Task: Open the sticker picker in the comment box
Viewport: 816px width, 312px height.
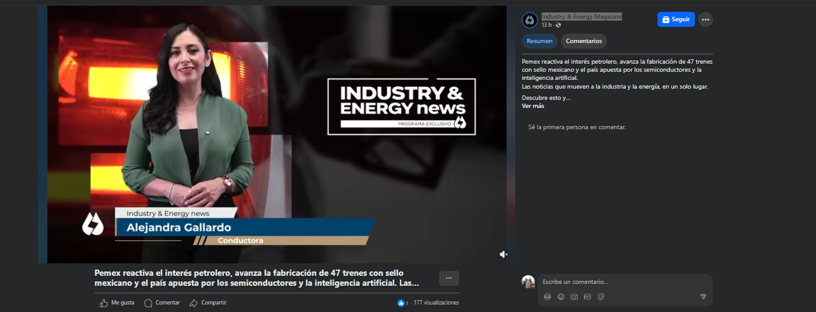Action: coord(601,297)
